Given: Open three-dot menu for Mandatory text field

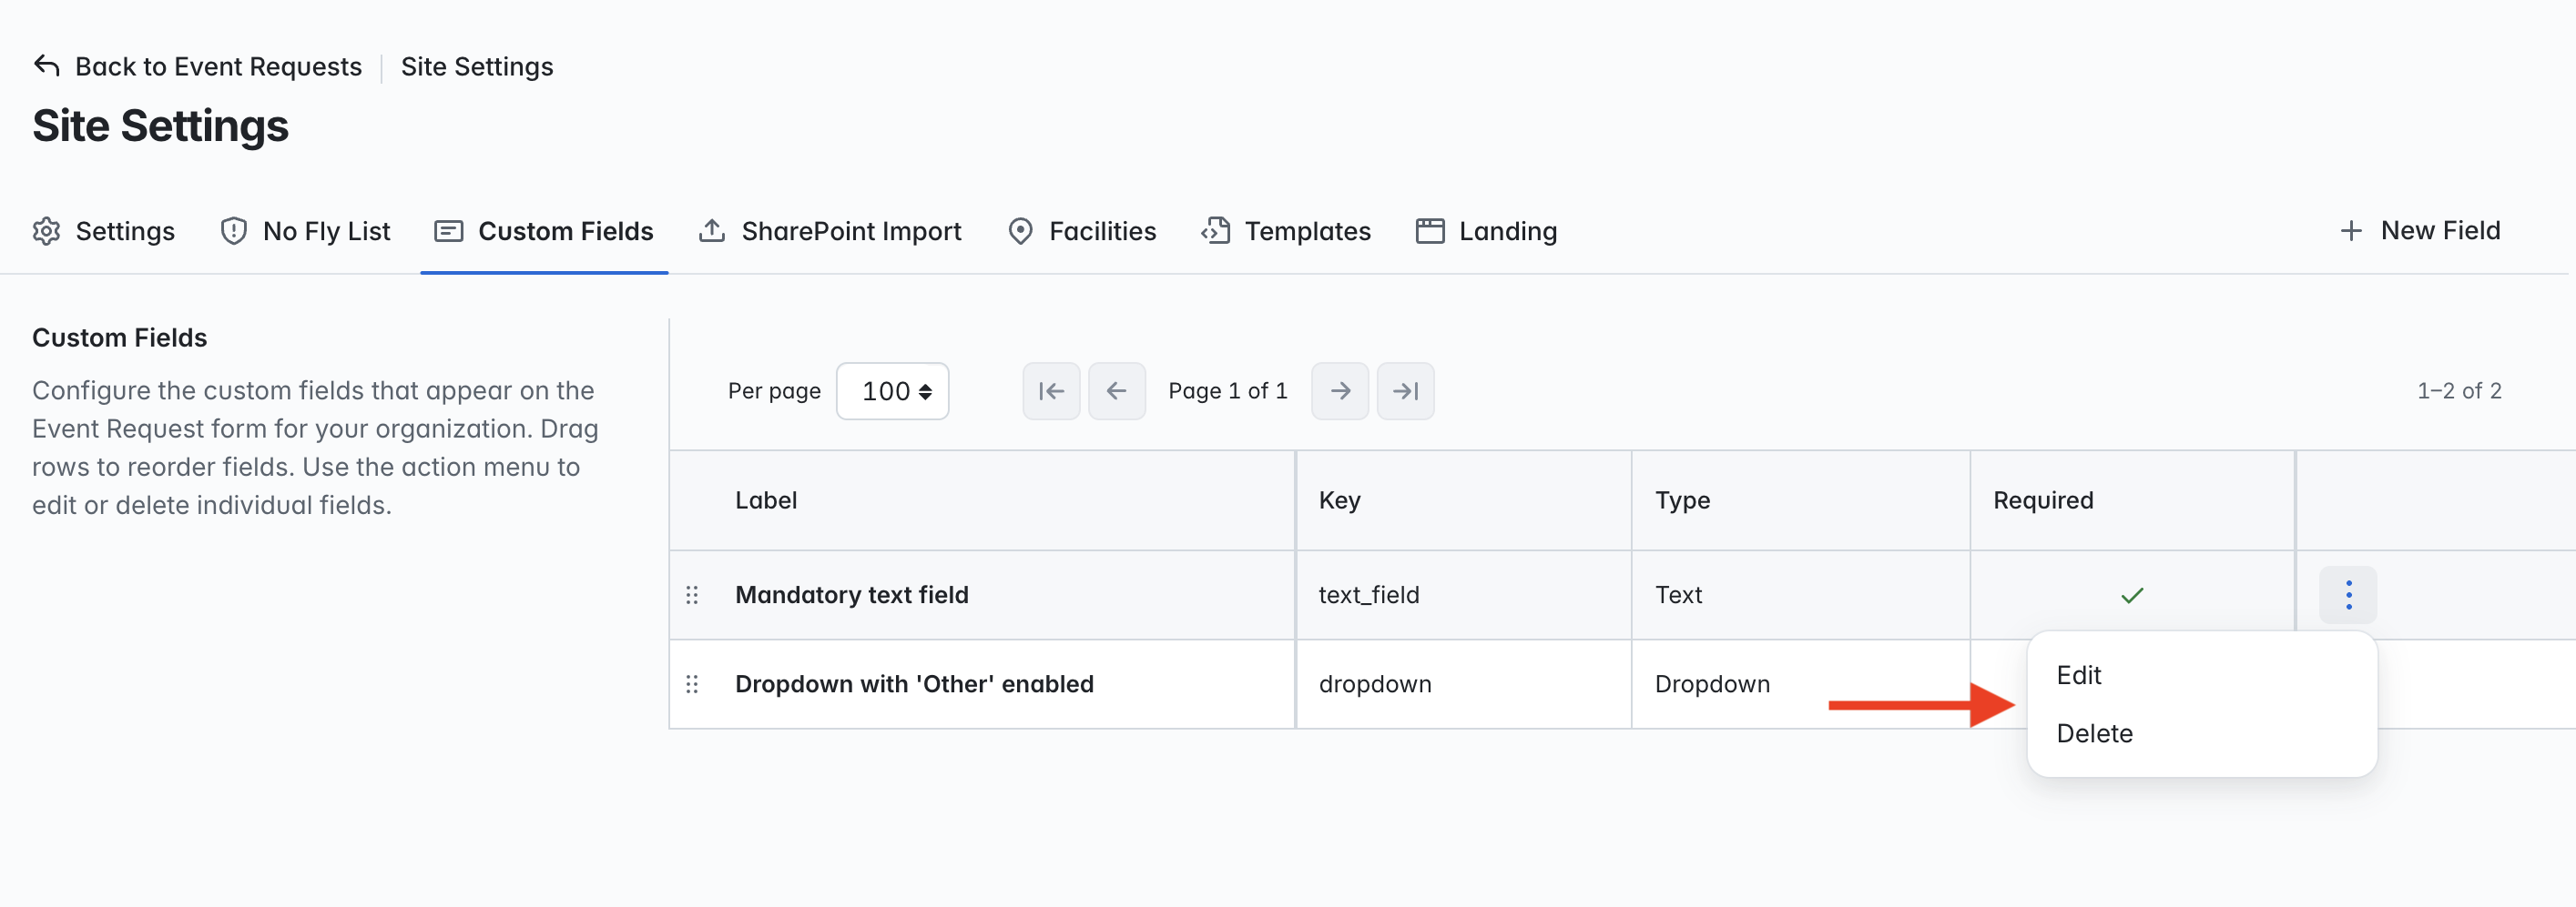Looking at the screenshot, I should (2348, 595).
